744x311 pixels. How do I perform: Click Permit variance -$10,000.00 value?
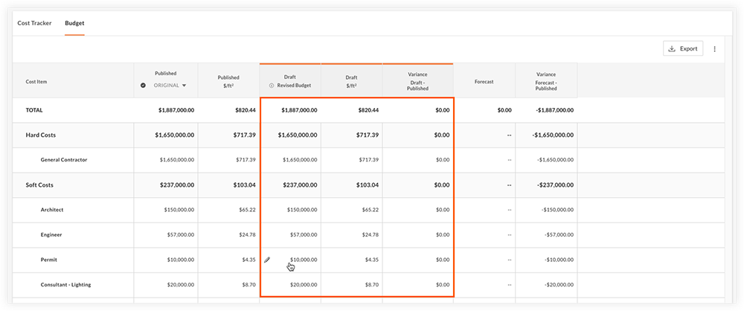click(559, 260)
